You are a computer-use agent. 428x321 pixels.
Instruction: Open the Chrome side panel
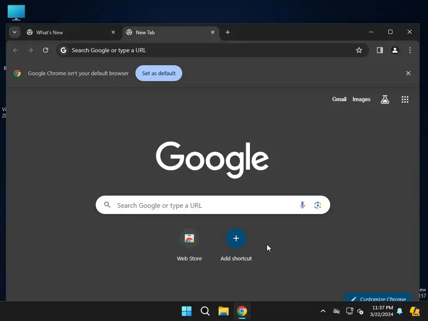pyautogui.click(x=380, y=50)
